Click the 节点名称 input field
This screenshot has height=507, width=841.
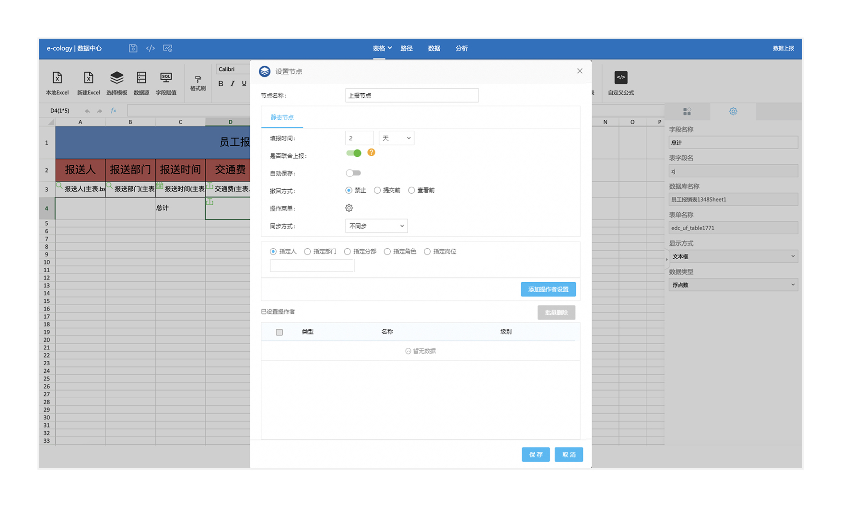click(411, 95)
